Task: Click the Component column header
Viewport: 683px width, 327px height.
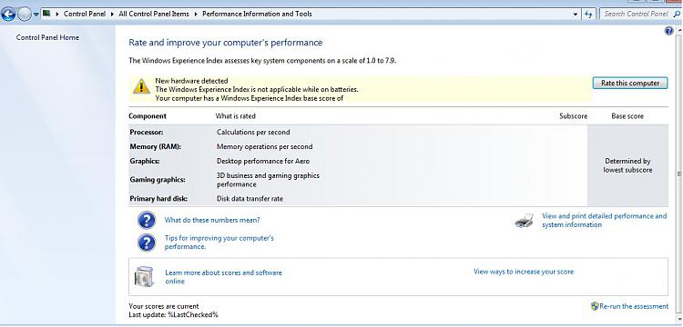Action: click(x=148, y=116)
